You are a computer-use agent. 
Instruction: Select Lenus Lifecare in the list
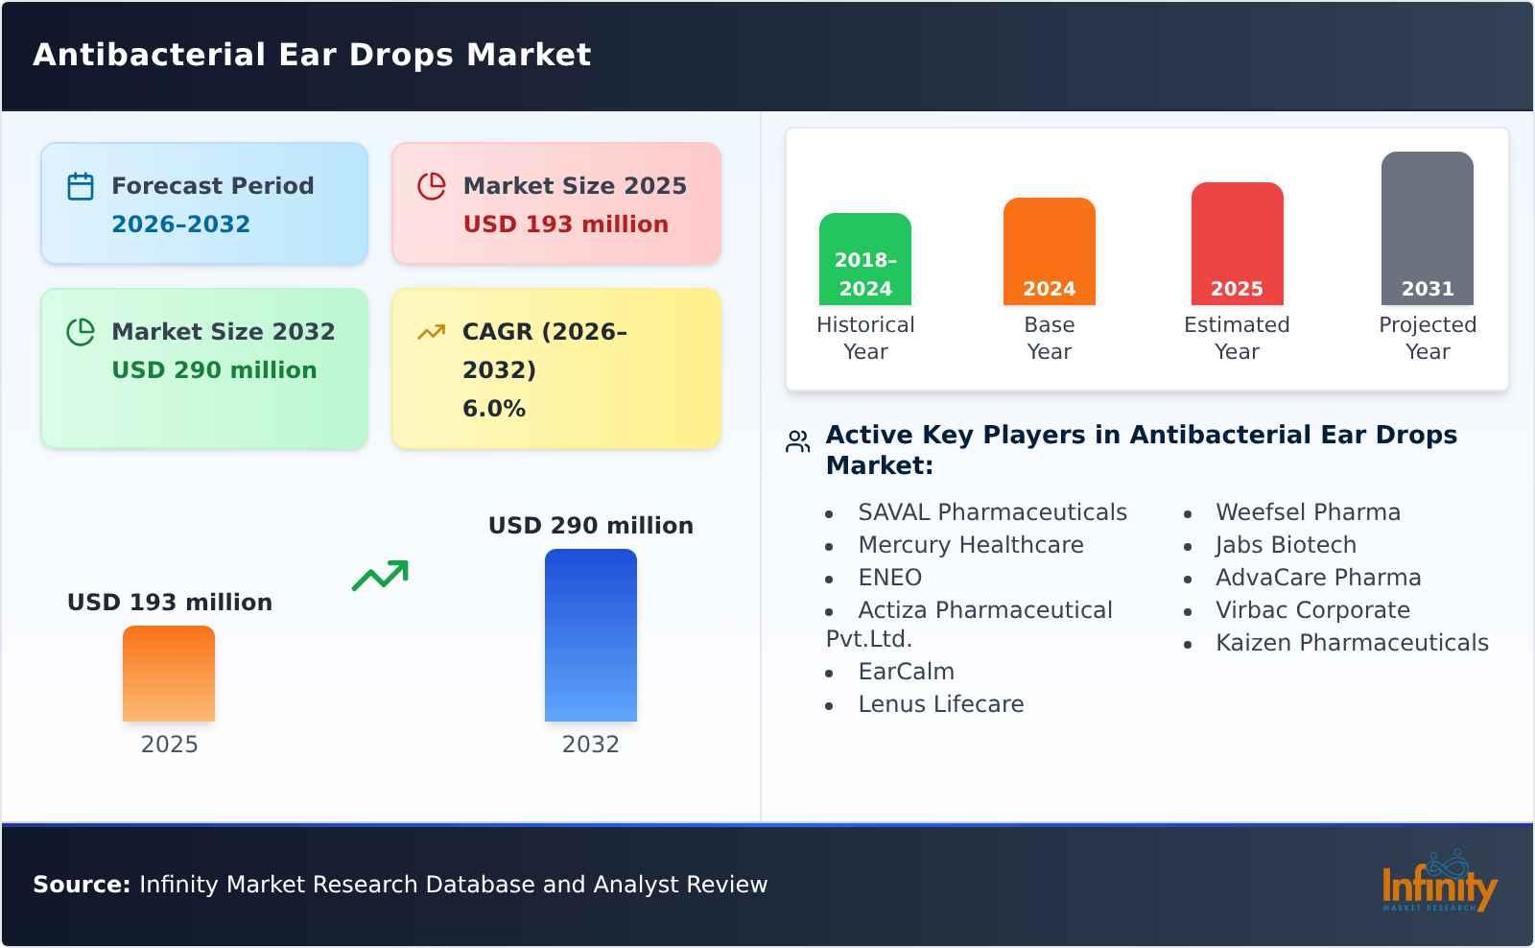(941, 704)
